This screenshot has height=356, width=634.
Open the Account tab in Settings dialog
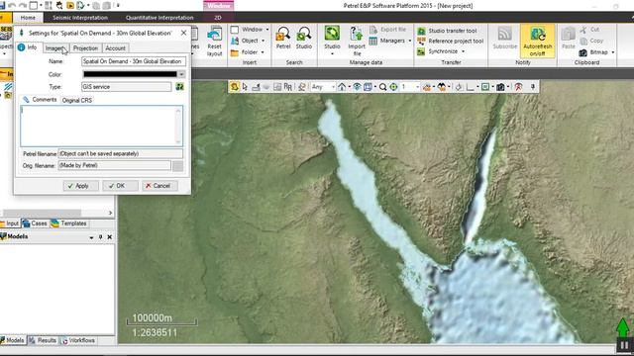point(115,48)
